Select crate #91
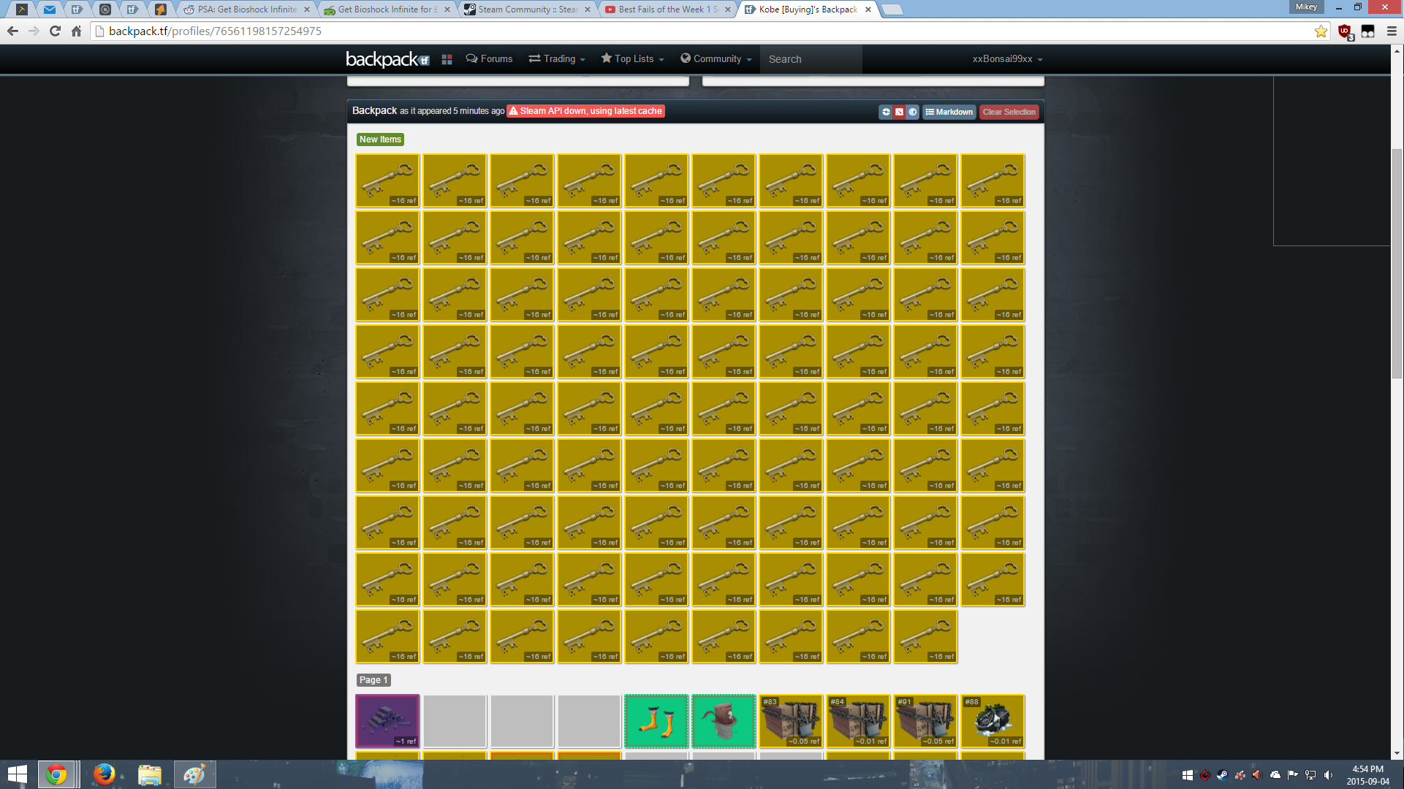Image resolution: width=1404 pixels, height=789 pixels. pyautogui.click(x=925, y=721)
